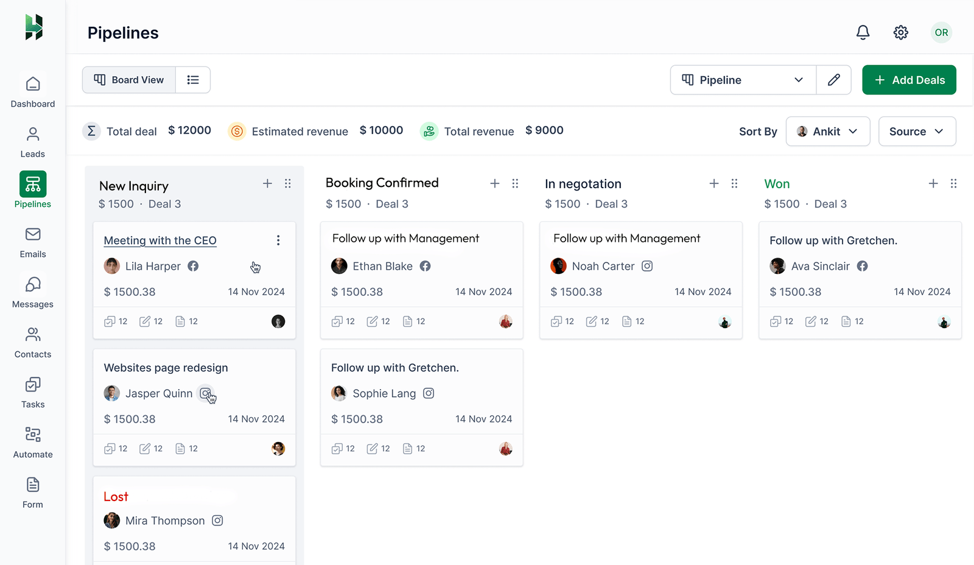Click the notification bell
The height and width of the screenshot is (565, 974).
(863, 32)
